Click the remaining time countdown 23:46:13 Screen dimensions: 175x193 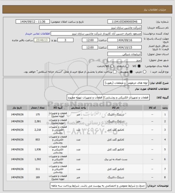click(x=42, y=40)
